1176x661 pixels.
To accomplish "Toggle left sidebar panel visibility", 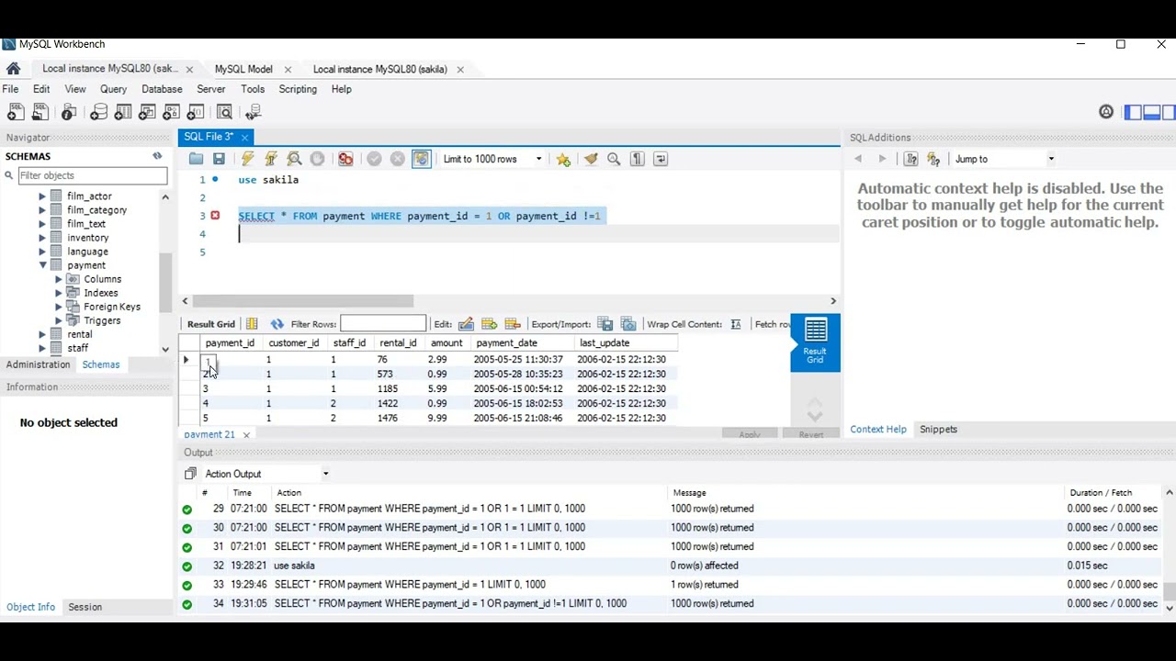I will (1133, 112).
